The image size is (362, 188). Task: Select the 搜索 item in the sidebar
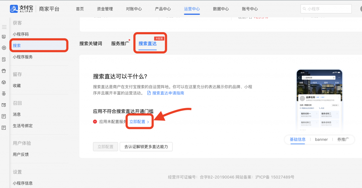(x=39, y=46)
